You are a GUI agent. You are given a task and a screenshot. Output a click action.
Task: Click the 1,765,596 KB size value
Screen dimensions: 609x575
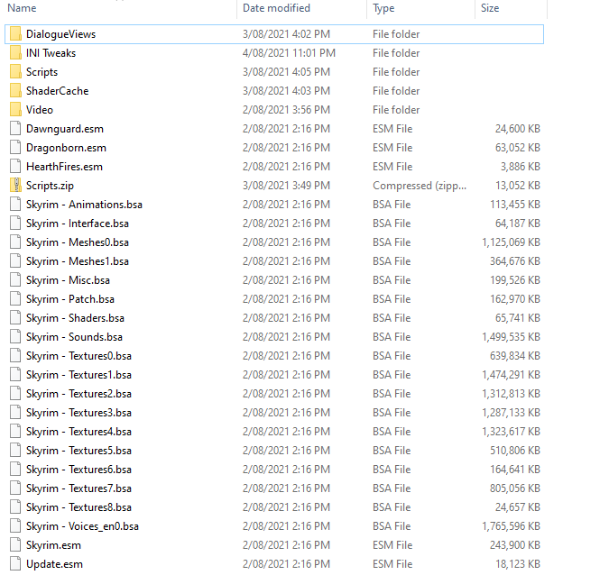pyautogui.click(x=512, y=526)
